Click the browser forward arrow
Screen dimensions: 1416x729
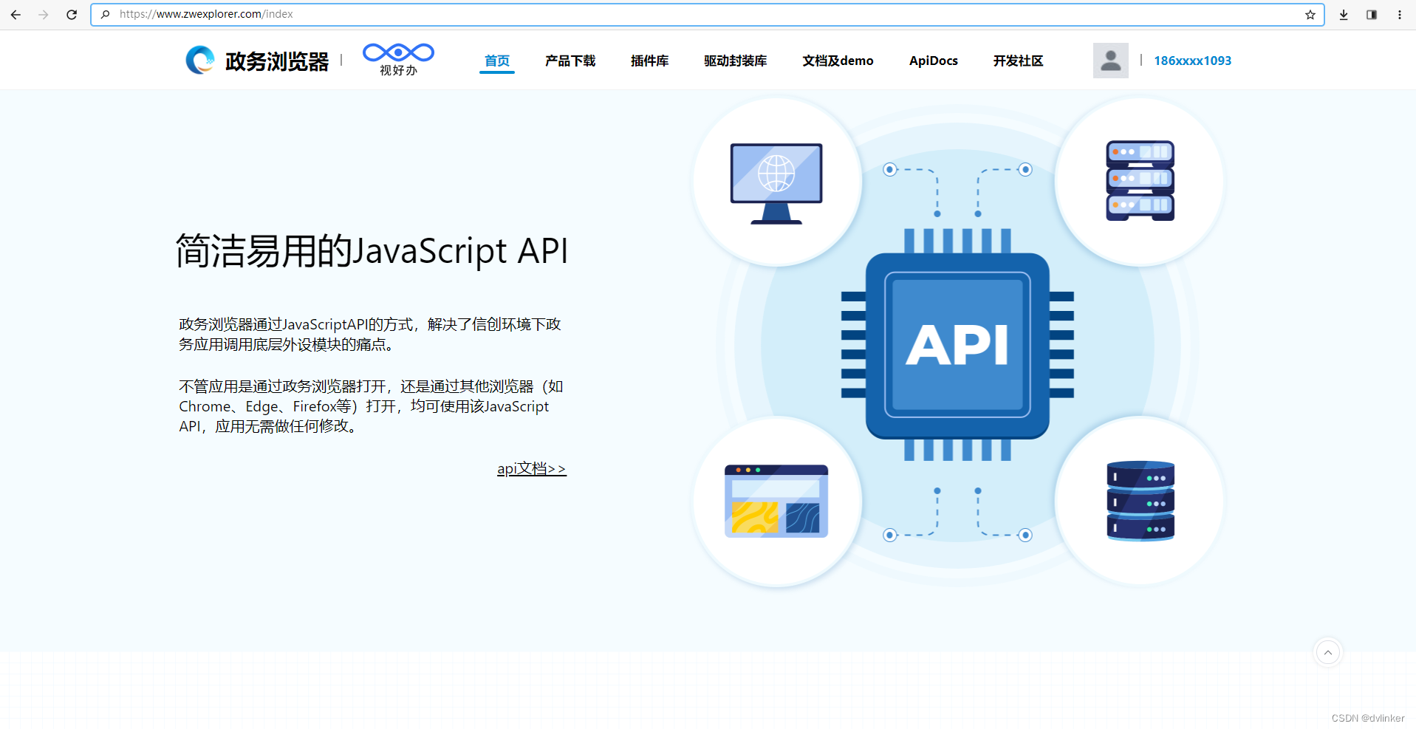pos(44,15)
